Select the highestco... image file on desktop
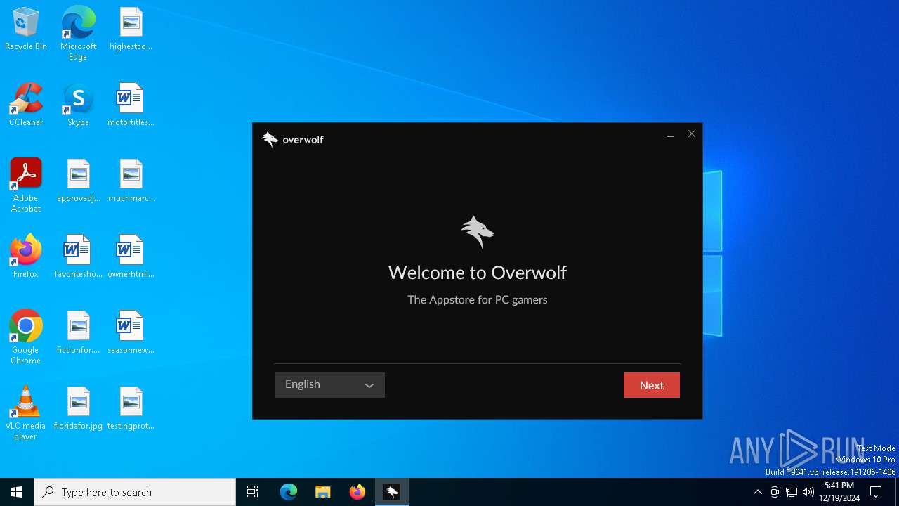Image resolution: width=899 pixels, height=506 pixels. [x=131, y=30]
